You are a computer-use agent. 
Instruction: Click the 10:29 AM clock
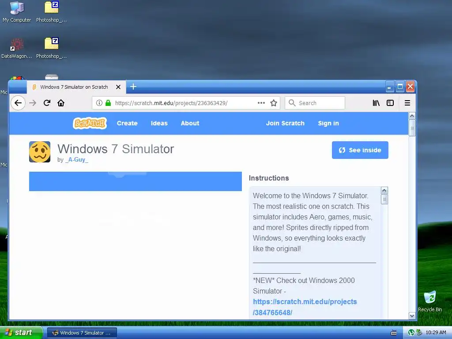(436, 333)
